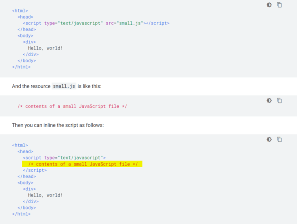Click the </head> tag in the first block
This screenshot has height=224, width=297.
[x=27, y=29]
